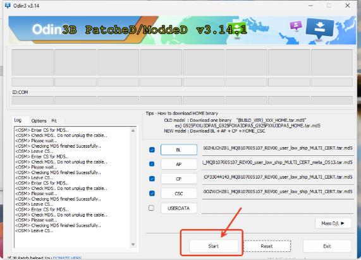Click the Reset button
The width and height of the screenshot is (361, 260).
(267, 246)
